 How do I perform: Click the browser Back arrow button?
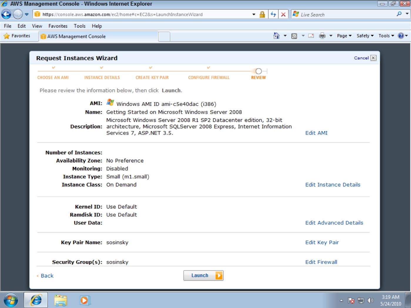6,14
